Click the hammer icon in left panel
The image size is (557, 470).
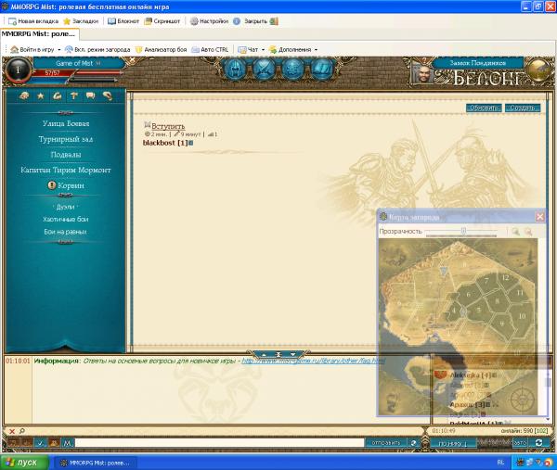point(73,95)
